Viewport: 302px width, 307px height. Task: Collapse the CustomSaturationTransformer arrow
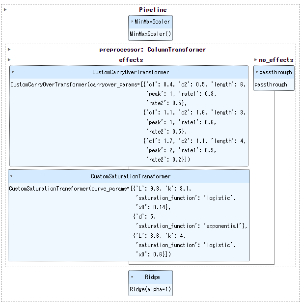pos(11,176)
